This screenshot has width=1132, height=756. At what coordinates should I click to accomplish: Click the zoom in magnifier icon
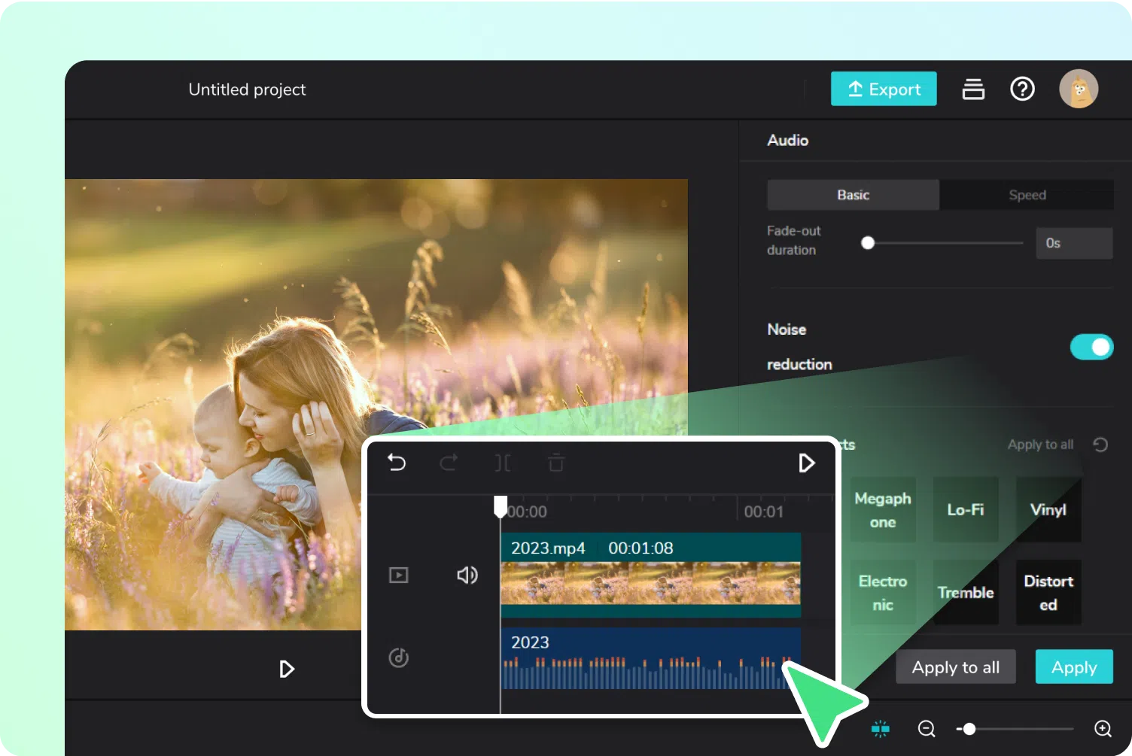point(1103,728)
